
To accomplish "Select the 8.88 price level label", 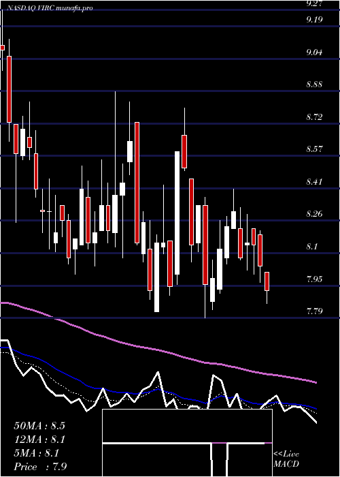I will [x=314, y=84].
